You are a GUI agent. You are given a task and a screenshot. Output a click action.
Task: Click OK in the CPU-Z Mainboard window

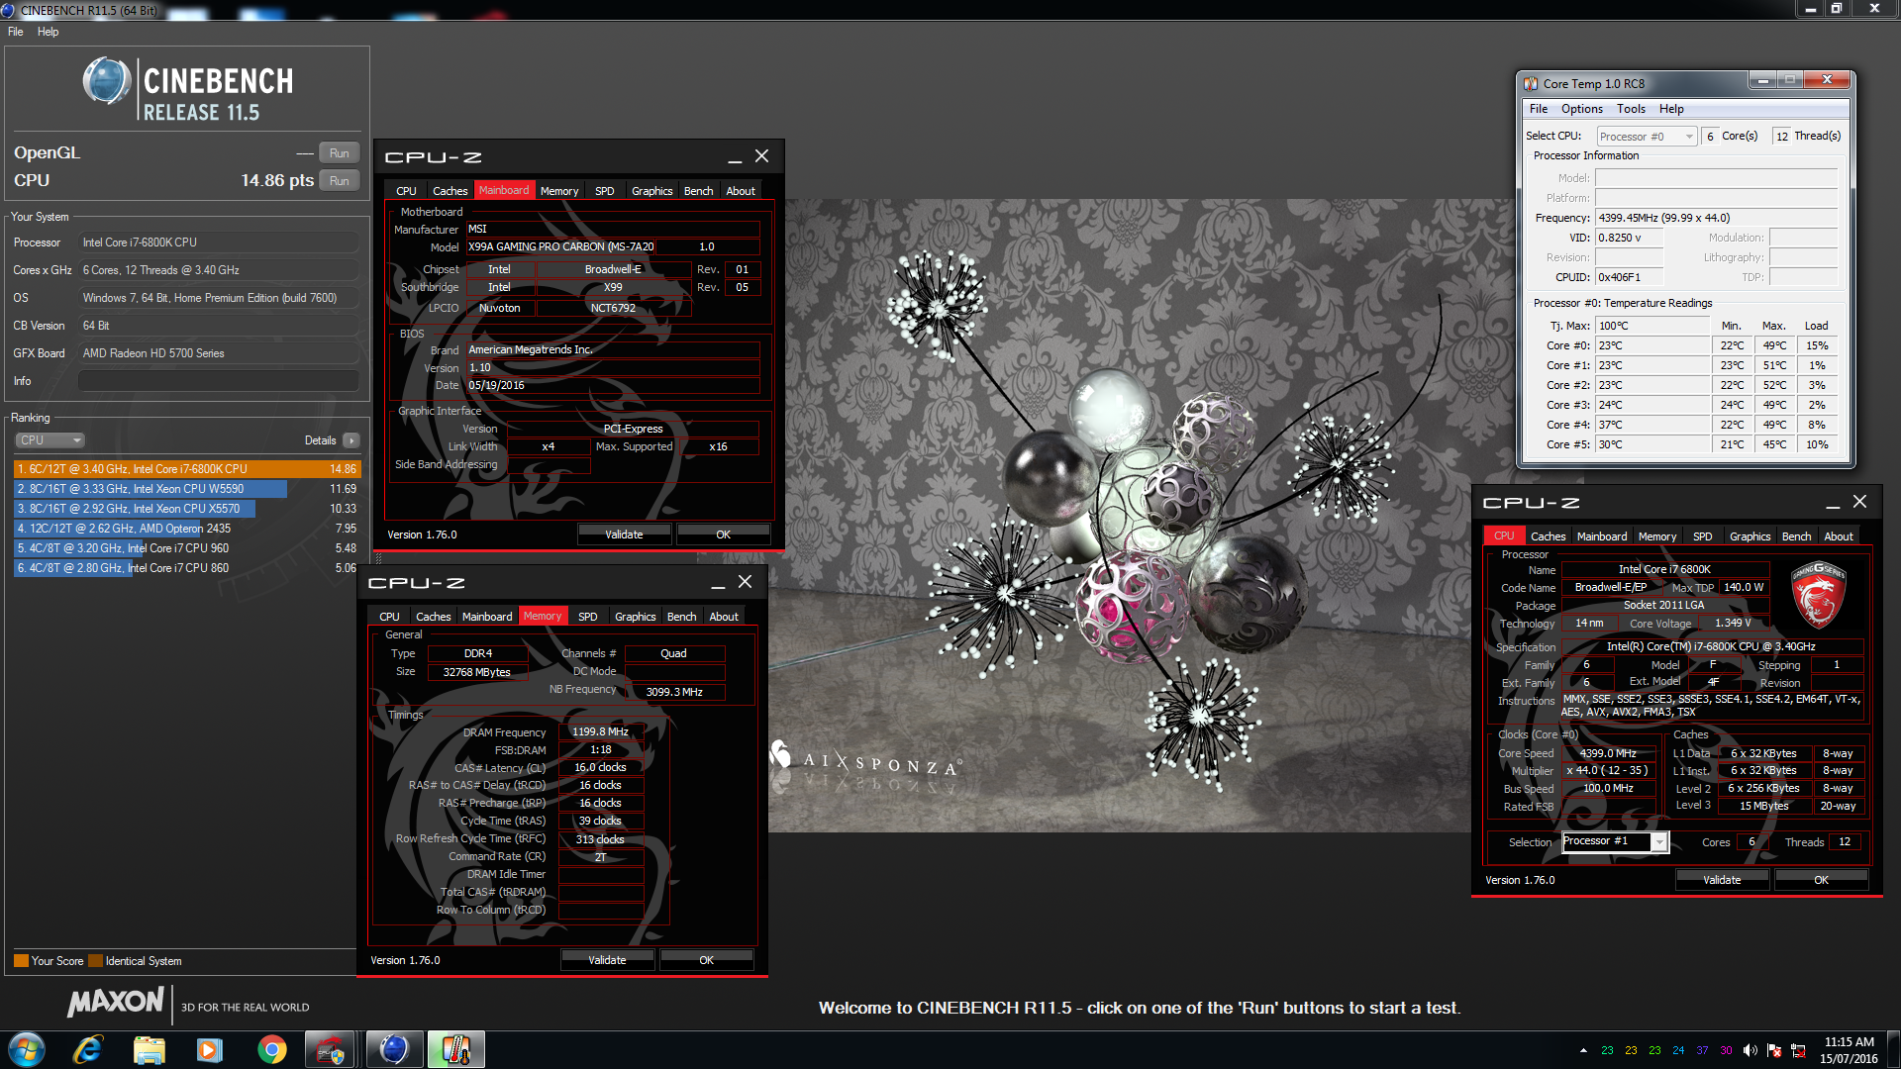[723, 534]
